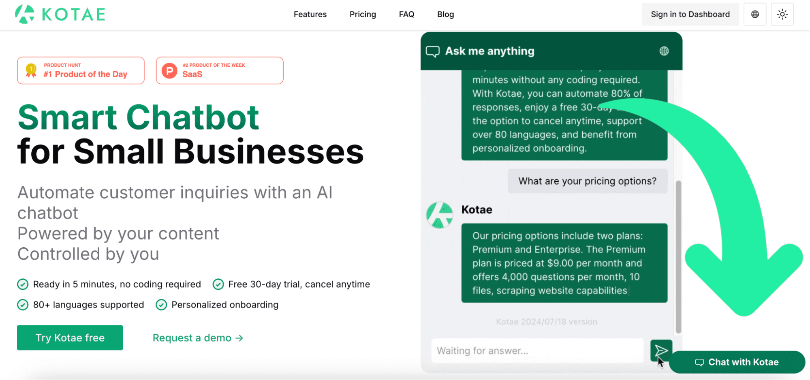810x380 pixels.
Task: Click the Kotae avatar in chat
Action: tap(440, 215)
